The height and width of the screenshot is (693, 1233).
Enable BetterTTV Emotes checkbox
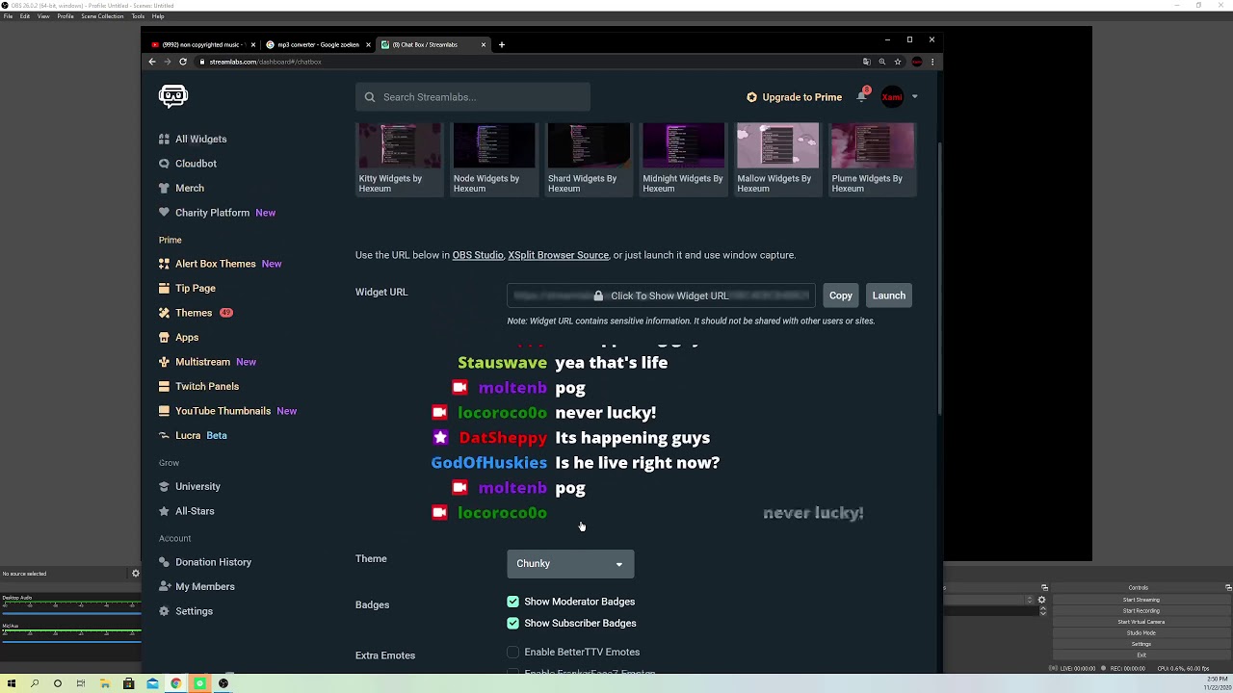coord(512,652)
